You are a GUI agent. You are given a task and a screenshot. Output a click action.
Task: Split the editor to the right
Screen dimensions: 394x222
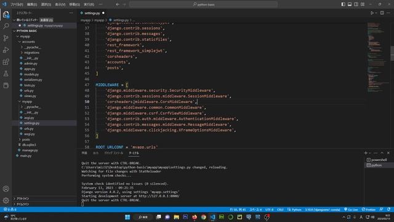click(382, 13)
